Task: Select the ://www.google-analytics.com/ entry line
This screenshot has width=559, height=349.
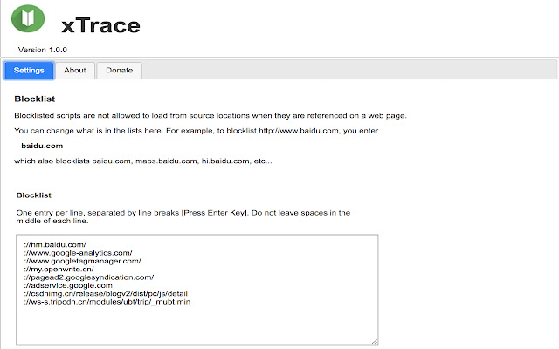Action: point(78,253)
